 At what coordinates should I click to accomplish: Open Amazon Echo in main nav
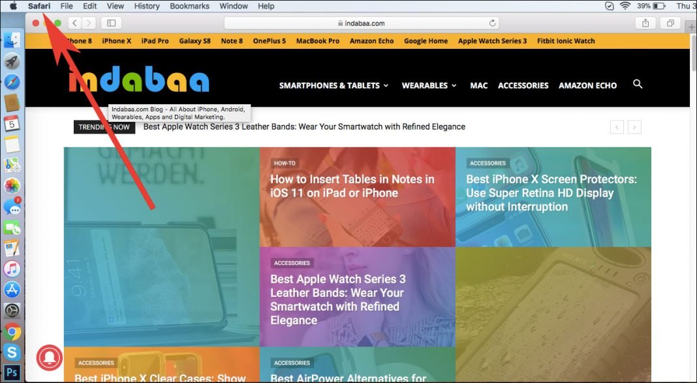click(587, 85)
